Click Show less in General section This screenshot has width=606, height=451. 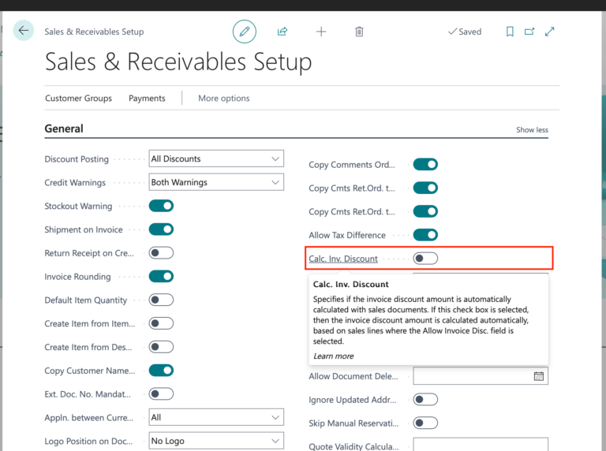tap(532, 130)
